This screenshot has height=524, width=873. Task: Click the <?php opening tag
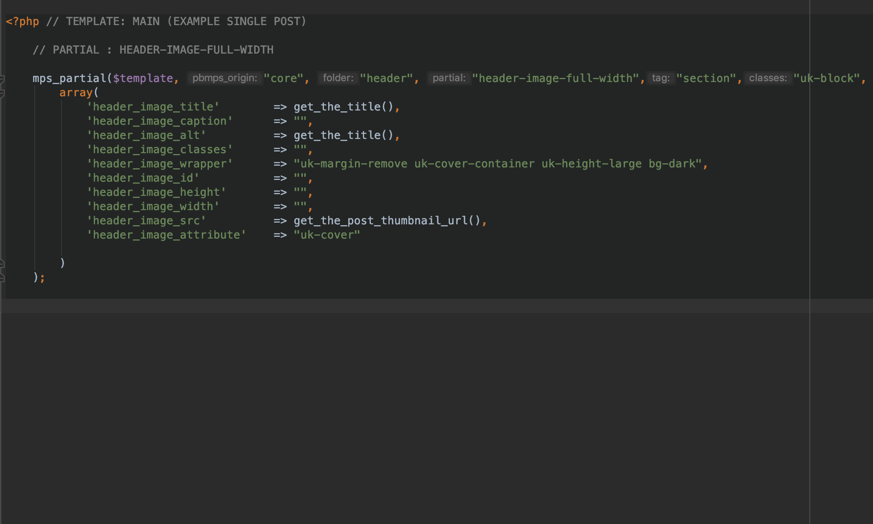pyautogui.click(x=23, y=21)
